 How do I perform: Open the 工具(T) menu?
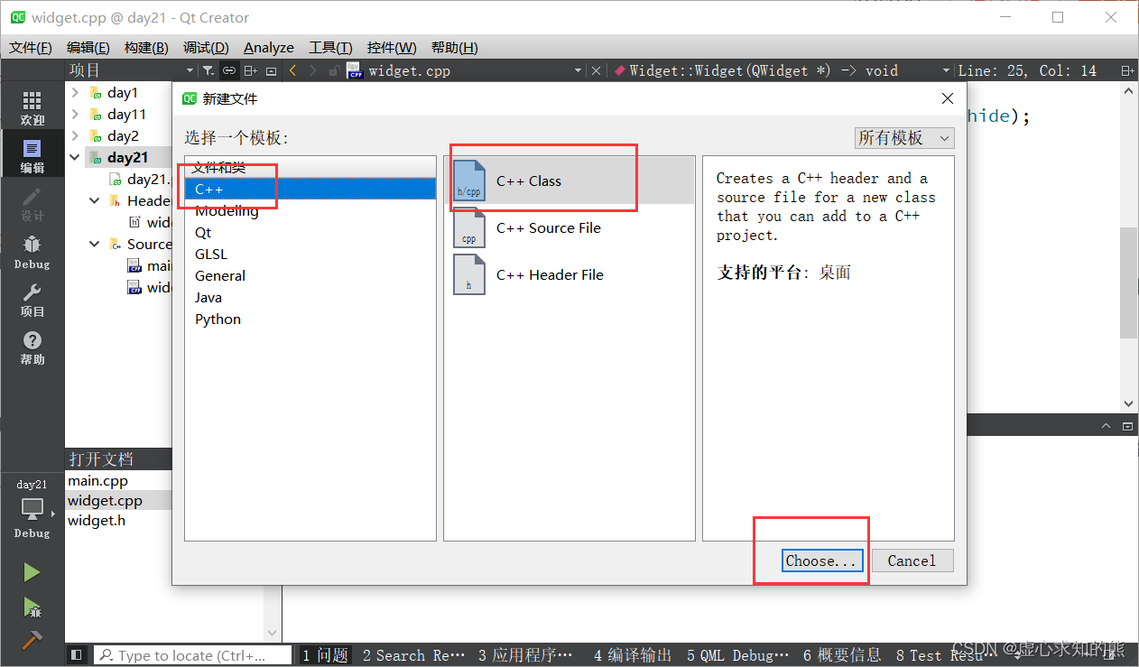pyautogui.click(x=330, y=47)
